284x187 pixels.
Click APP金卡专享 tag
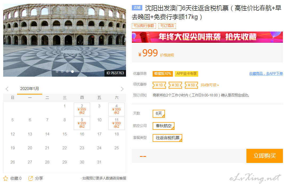pyautogui.click(x=186, y=73)
